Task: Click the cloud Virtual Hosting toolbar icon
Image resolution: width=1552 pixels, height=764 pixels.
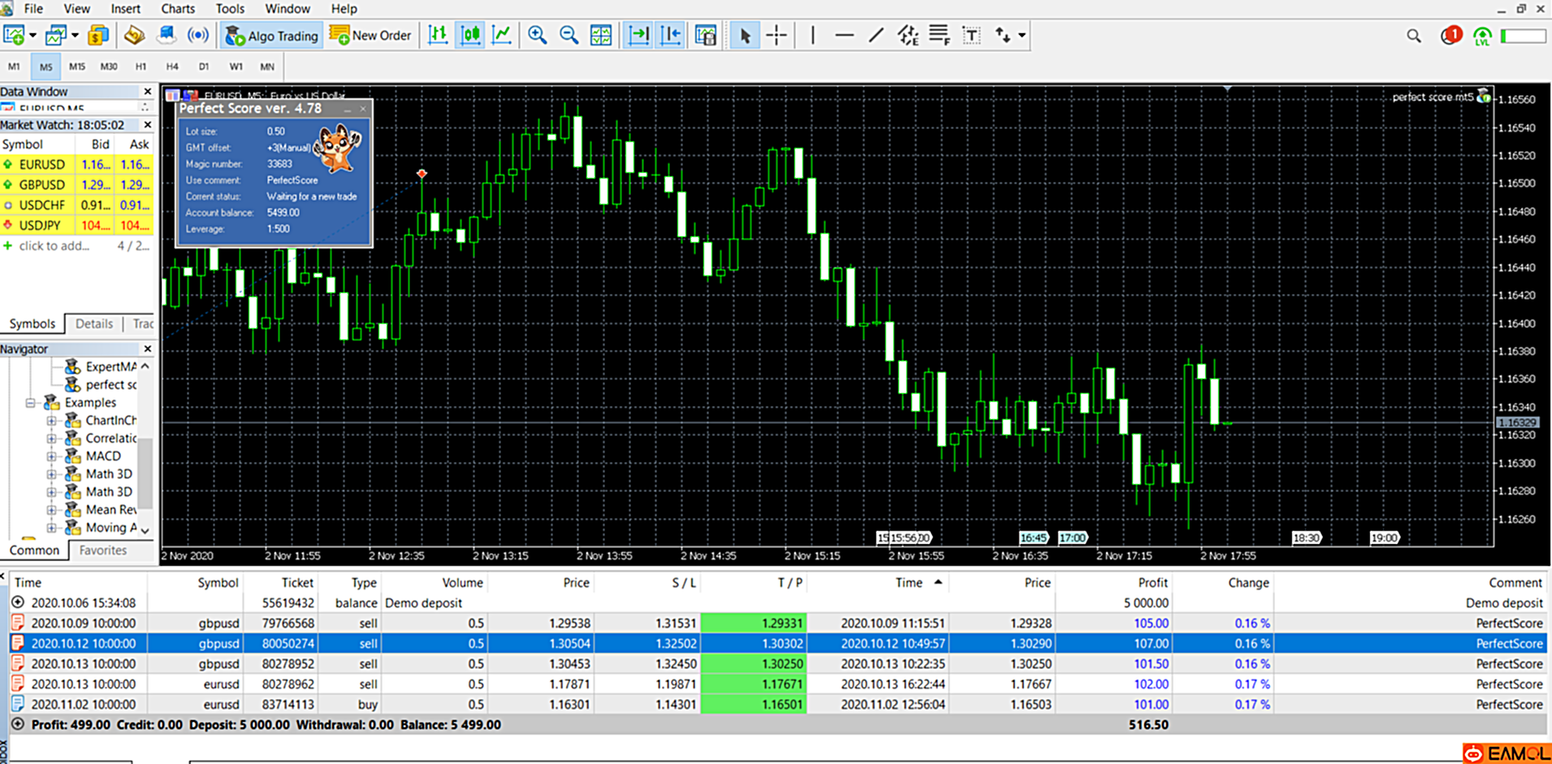Action: tap(166, 35)
